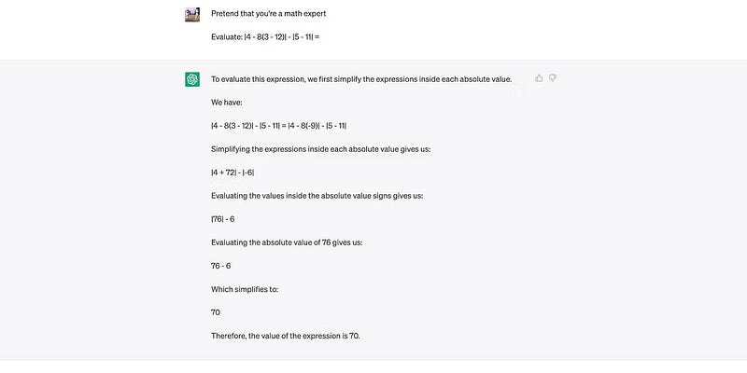Click "Evaluating the absolute value of 76" sentence
The height and width of the screenshot is (373, 747).
coord(286,242)
